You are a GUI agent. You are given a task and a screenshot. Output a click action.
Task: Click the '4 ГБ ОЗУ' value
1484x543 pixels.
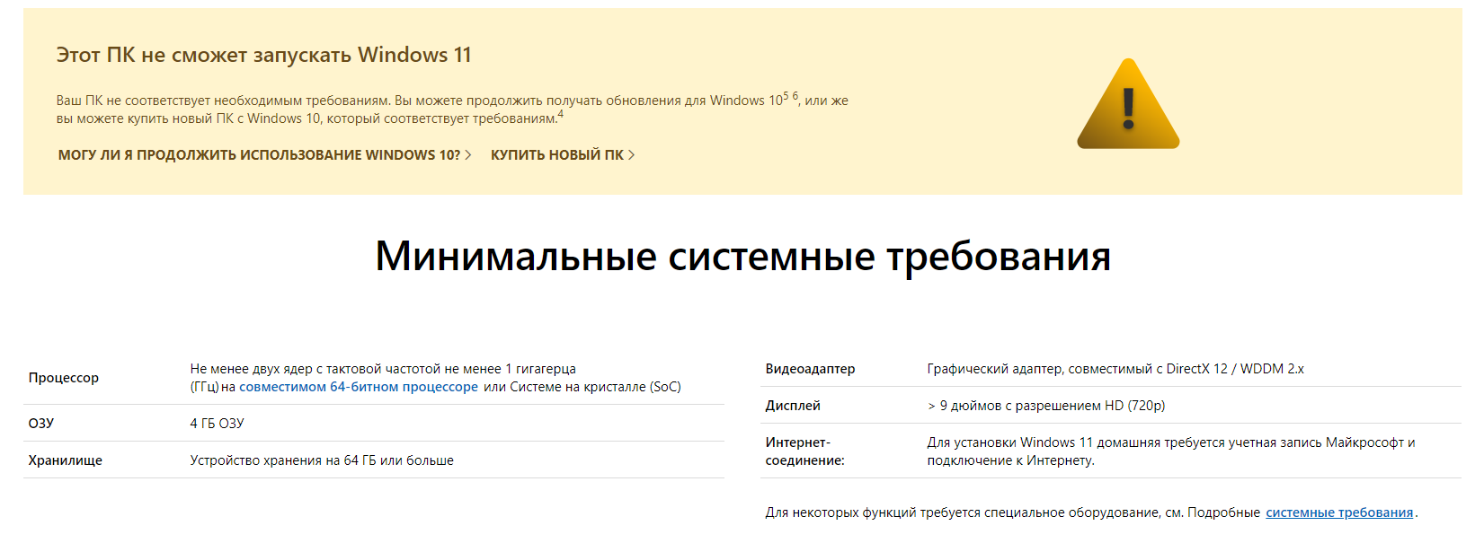(217, 424)
